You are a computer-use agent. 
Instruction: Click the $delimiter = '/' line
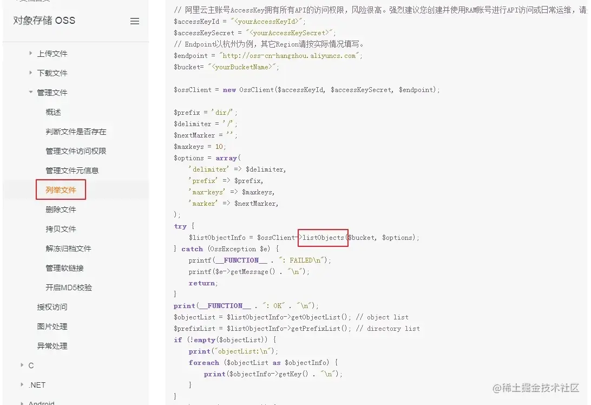pyautogui.click(x=206, y=123)
